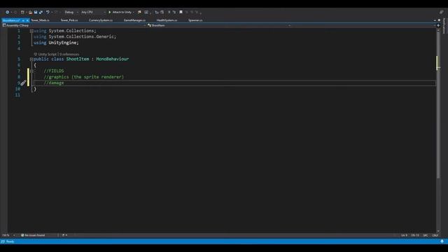Click the CRLF line ending indicator
Image resolution: width=448 pixels, height=252 pixels.
point(435,235)
